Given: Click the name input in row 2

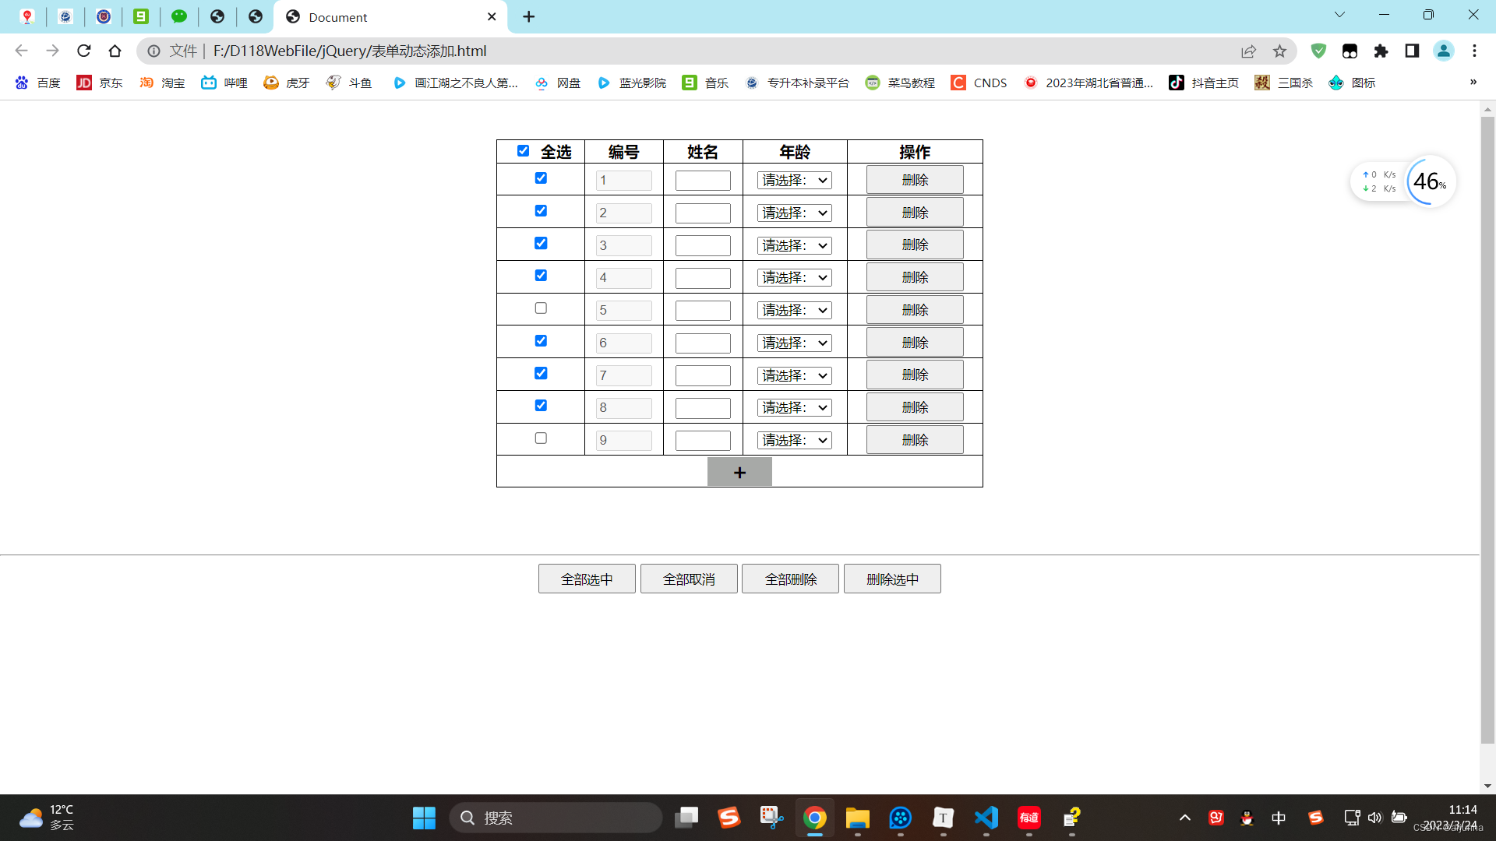Looking at the screenshot, I should pyautogui.click(x=702, y=213).
